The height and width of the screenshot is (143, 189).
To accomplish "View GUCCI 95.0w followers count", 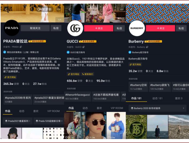I will [103, 81].
